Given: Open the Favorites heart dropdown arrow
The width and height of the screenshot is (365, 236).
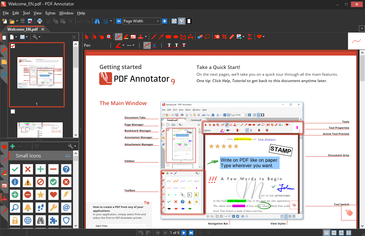Looking at the screenshot, I should click(x=264, y=37).
